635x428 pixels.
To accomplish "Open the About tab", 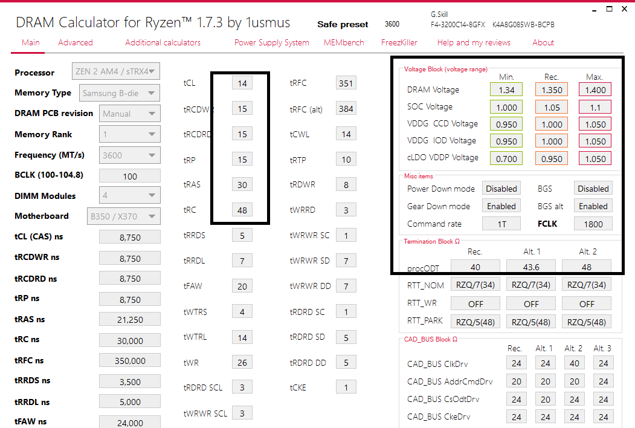I will pyautogui.click(x=543, y=42).
